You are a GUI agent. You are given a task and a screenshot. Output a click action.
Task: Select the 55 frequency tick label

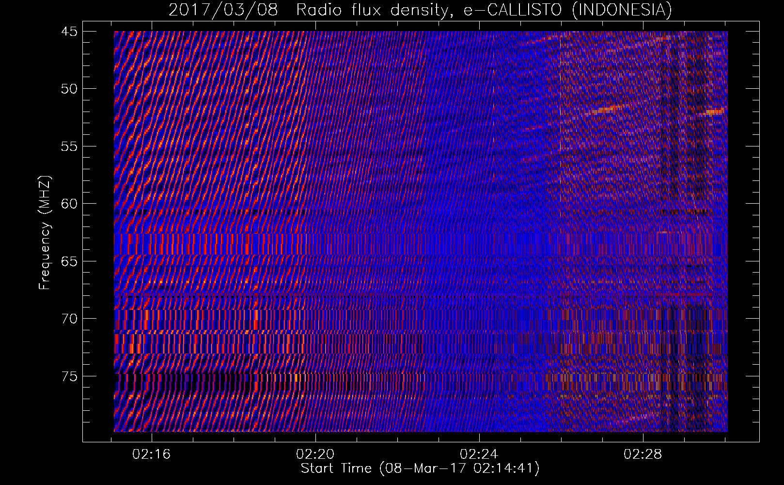coord(69,146)
